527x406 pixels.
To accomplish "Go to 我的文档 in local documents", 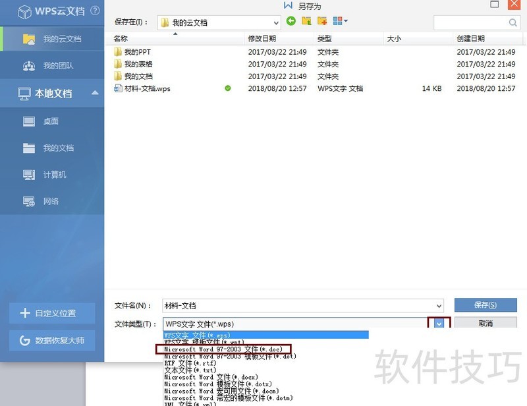I will pyautogui.click(x=52, y=148).
